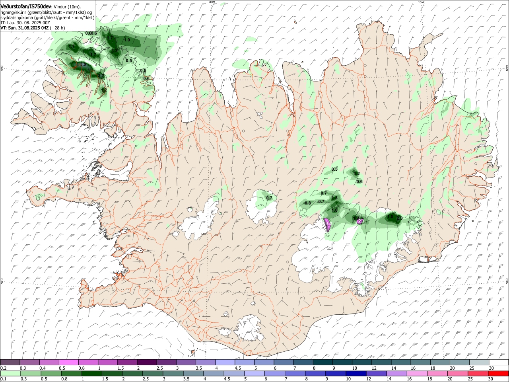The height and width of the screenshot is (382, 509).
Task: Click the 2.3 precipitation value in the southeast
Action: (400, 218)
